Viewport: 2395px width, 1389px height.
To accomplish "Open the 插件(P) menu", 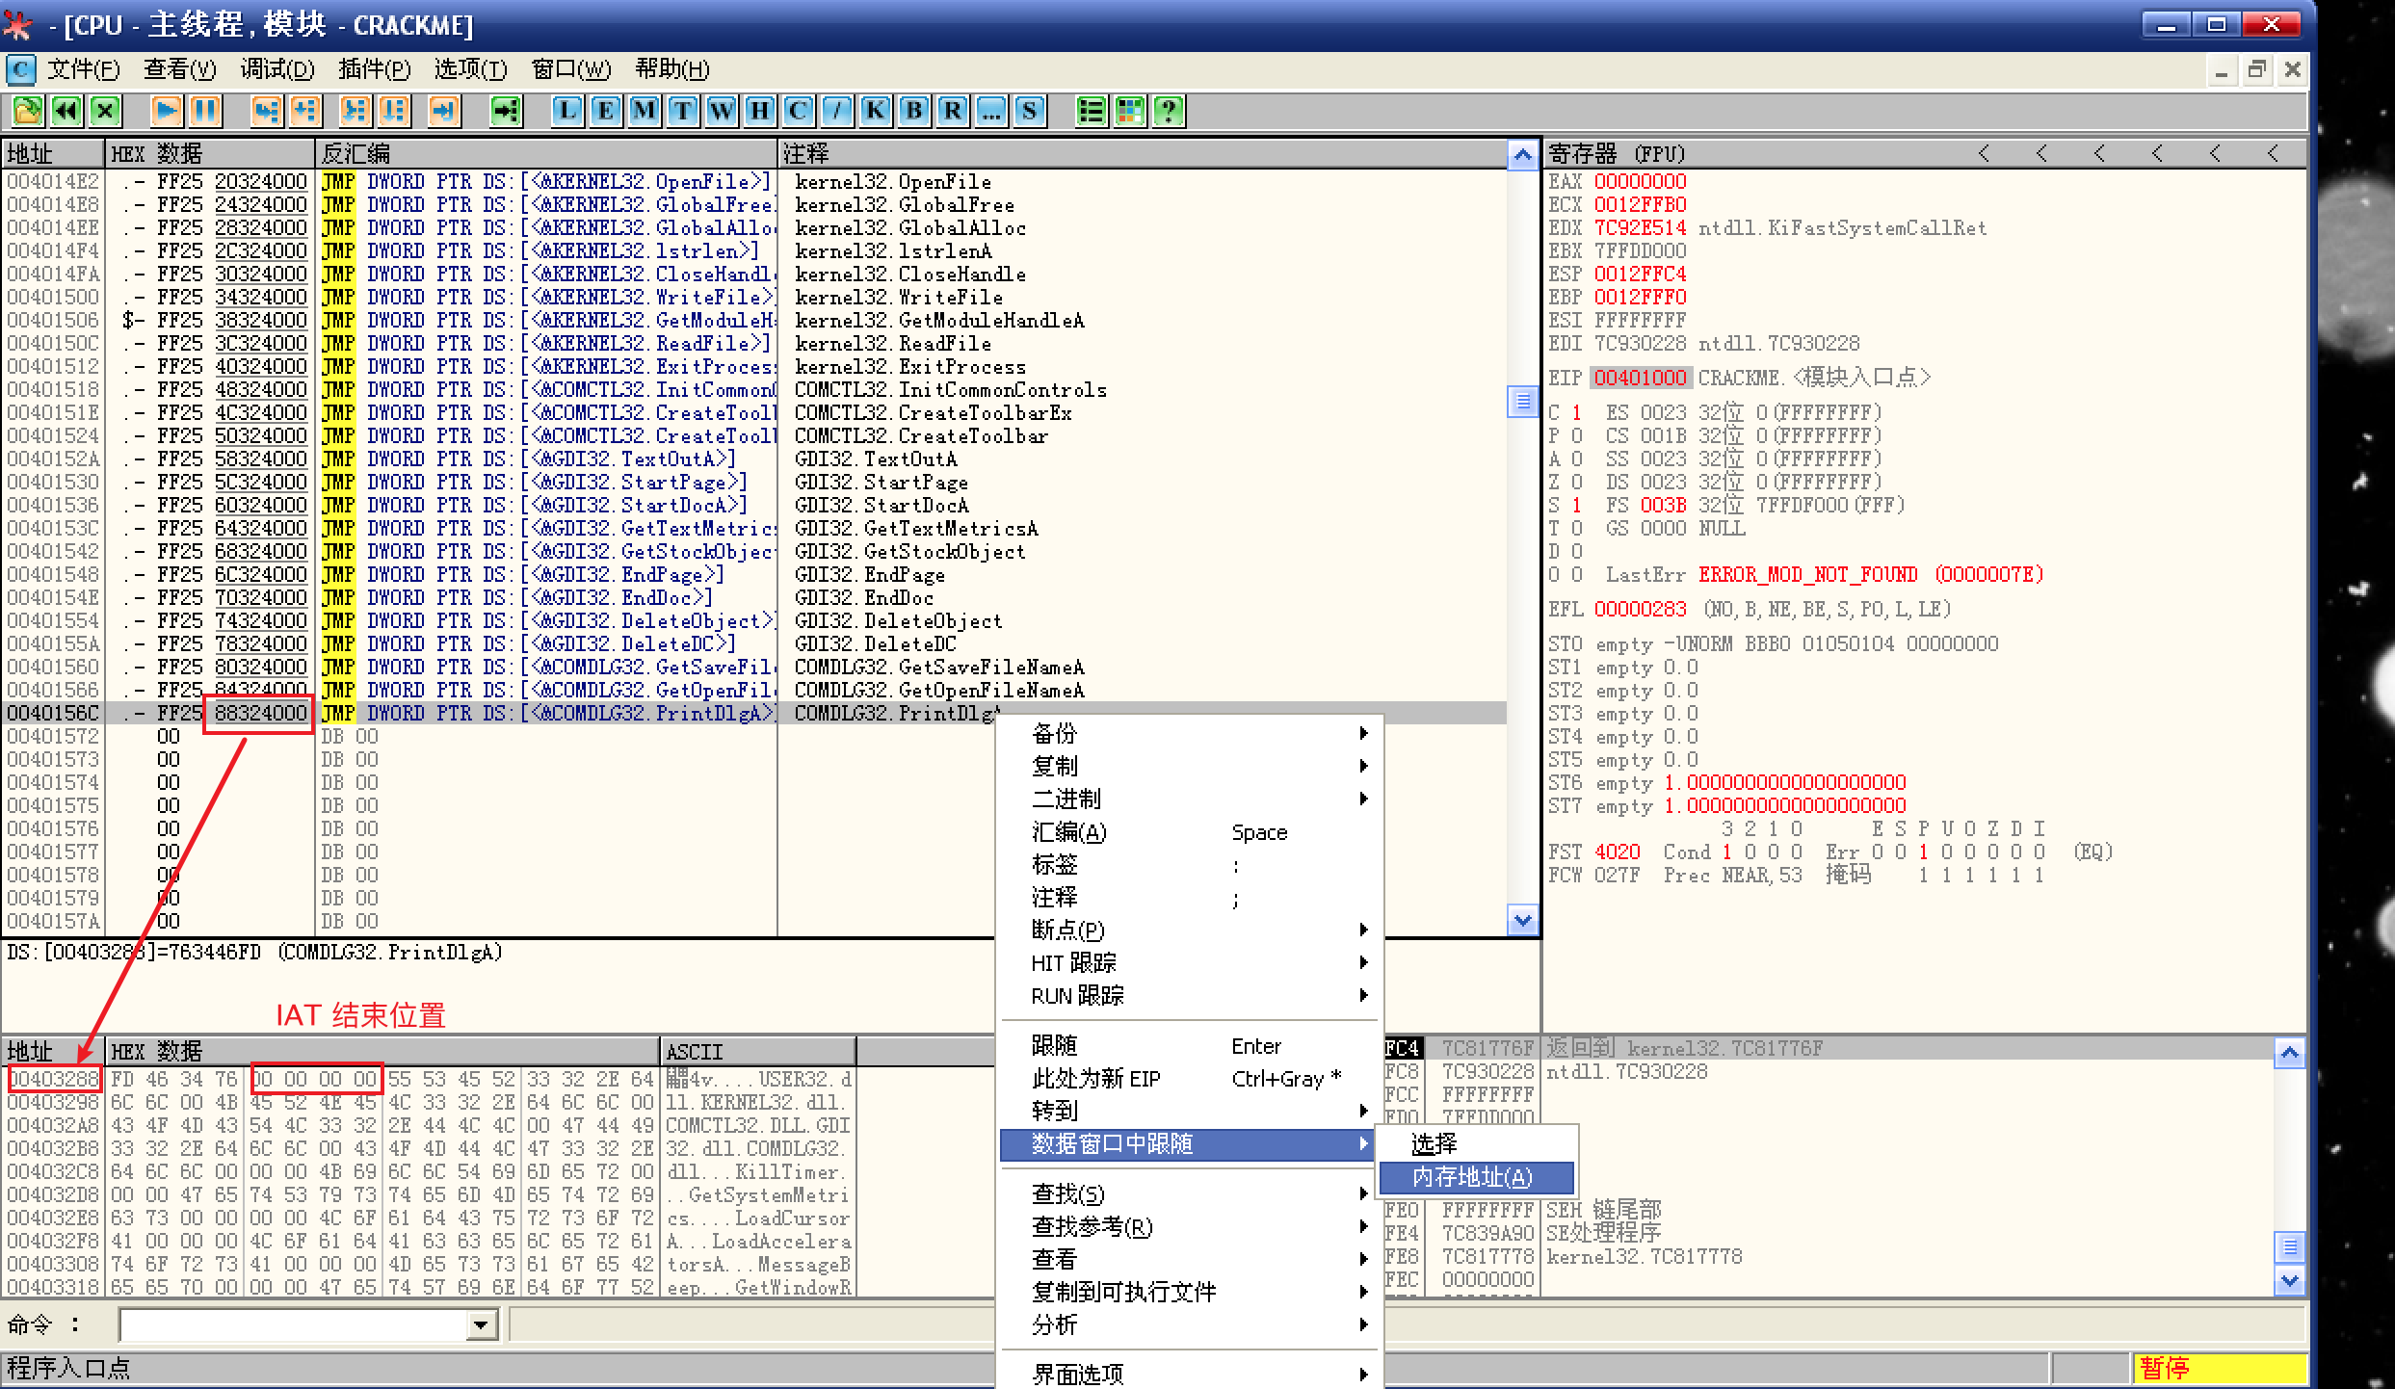I will [374, 69].
